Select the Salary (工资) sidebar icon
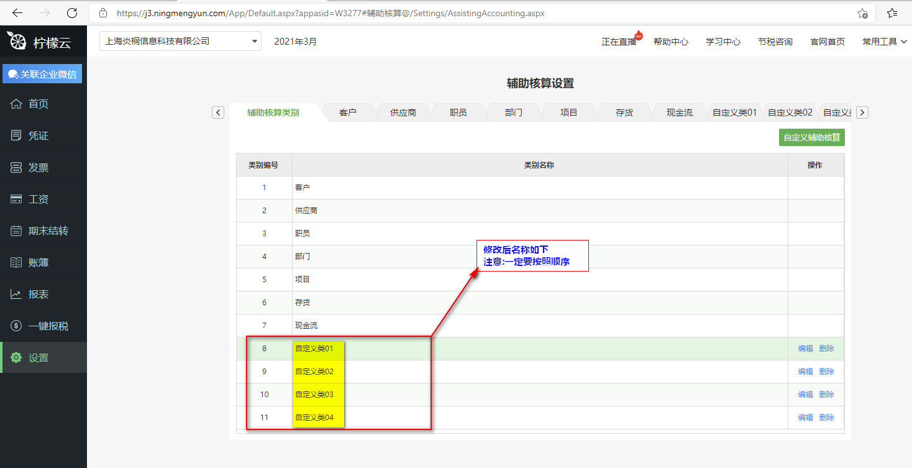This screenshot has width=912, height=468. tap(16, 200)
